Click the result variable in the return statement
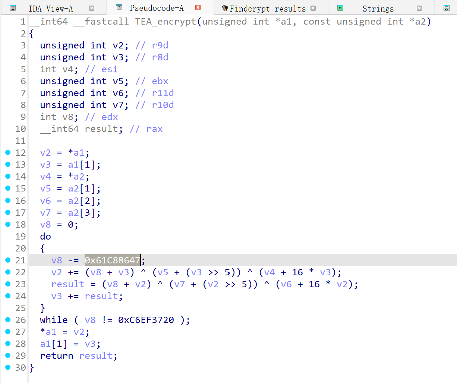 [x=96, y=355]
